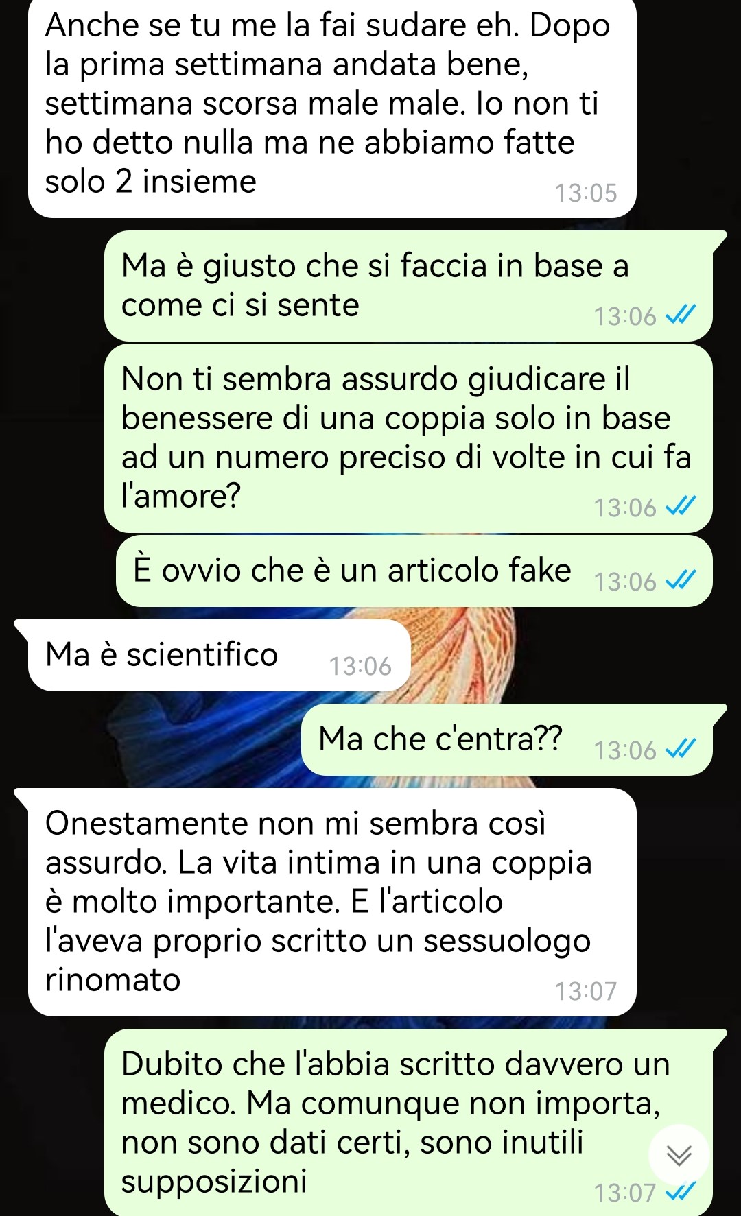This screenshot has height=1216, width=741.
Task: Select message starting 'Onestamente non mi sembra'
Action: point(332,902)
